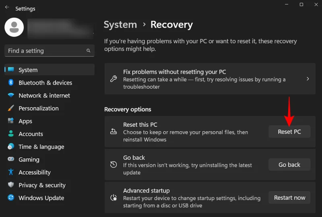The width and height of the screenshot is (322, 217).
Task: Maximize the Settings window
Action: click(x=301, y=4)
